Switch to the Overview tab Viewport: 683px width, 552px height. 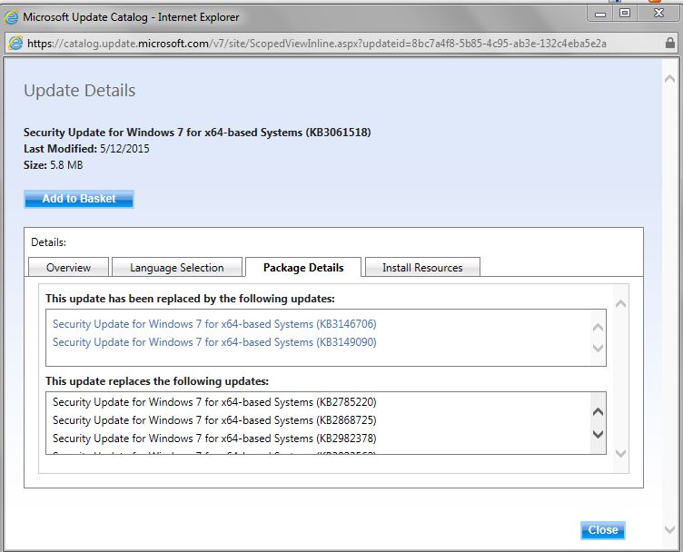(x=69, y=267)
